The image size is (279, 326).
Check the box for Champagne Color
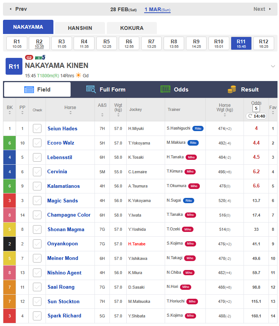(x=37, y=215)
